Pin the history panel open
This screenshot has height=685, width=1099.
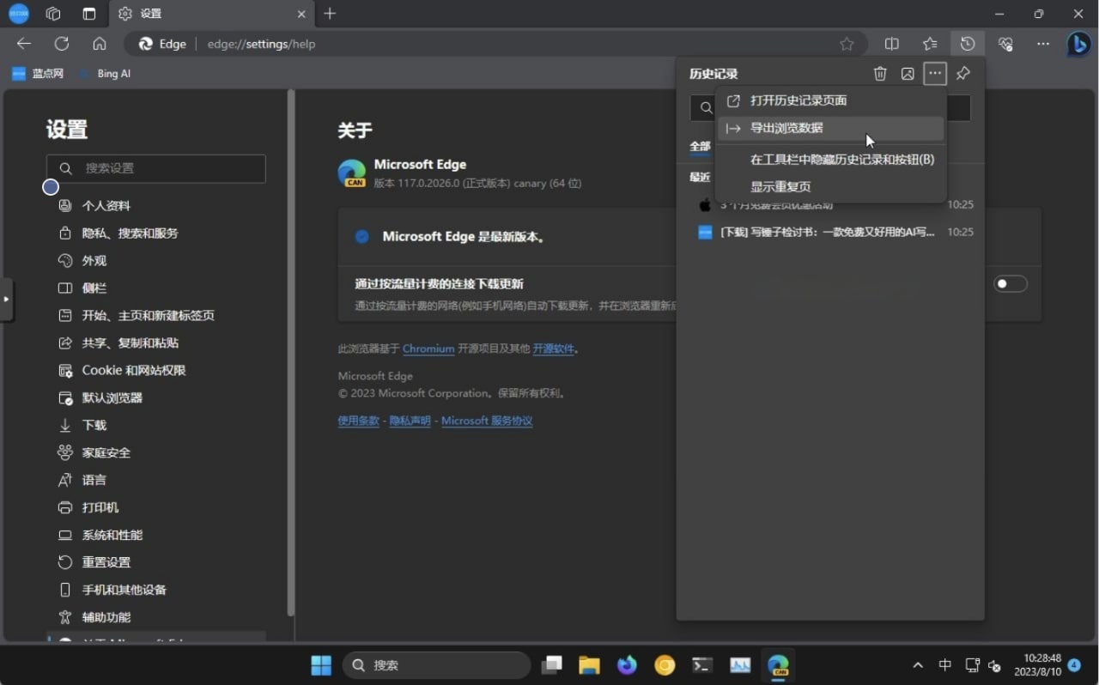[x=962, y=74]
